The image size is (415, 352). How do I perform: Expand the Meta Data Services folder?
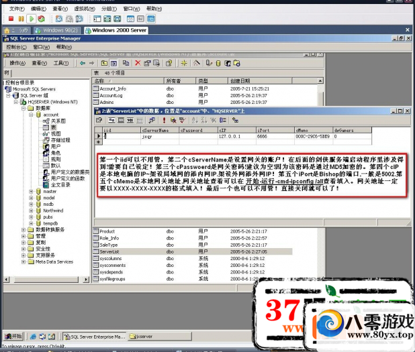24,262
